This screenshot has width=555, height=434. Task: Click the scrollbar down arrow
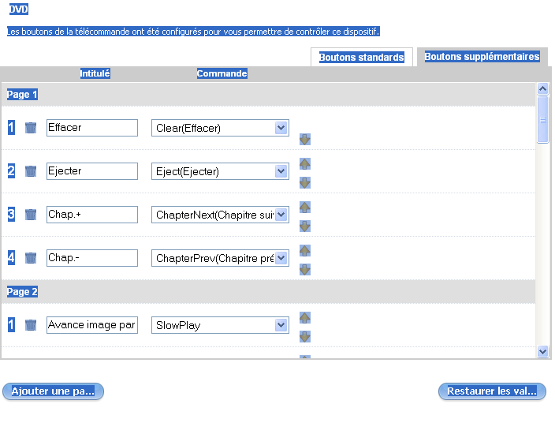tap(542, 351)
